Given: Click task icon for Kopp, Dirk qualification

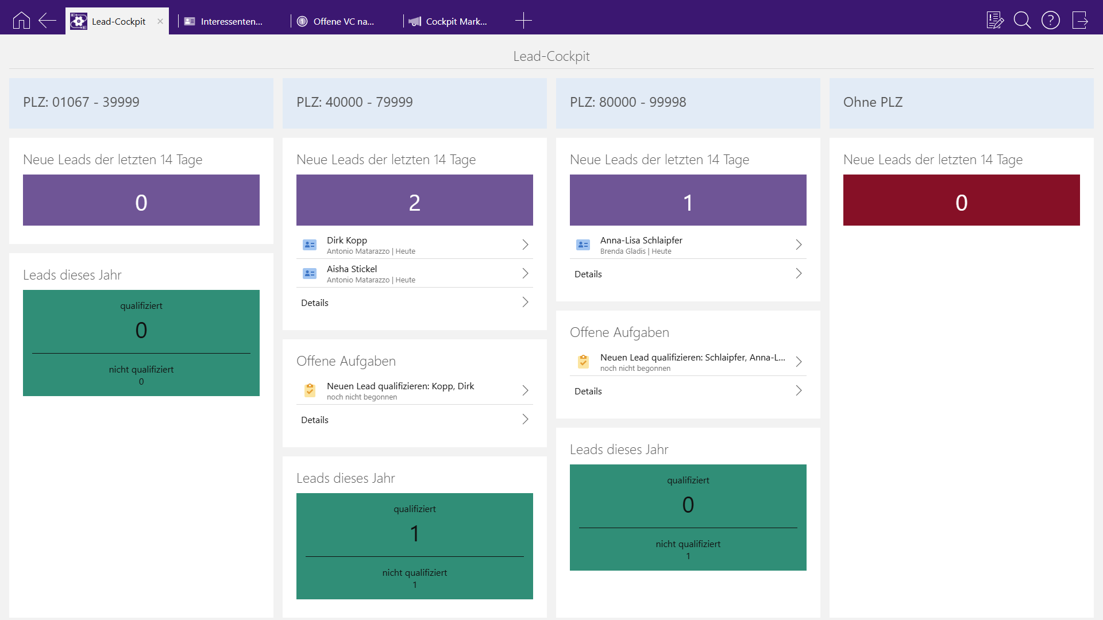Looking at the screenshot, I should point(310,390).
